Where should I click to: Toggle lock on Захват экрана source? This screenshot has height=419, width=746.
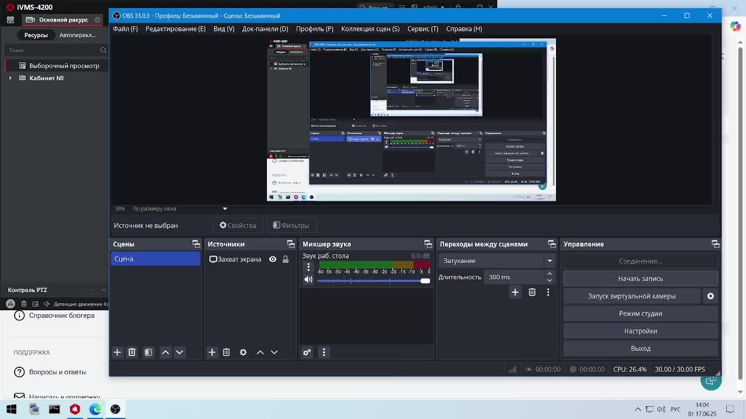(x=286, y=259)
